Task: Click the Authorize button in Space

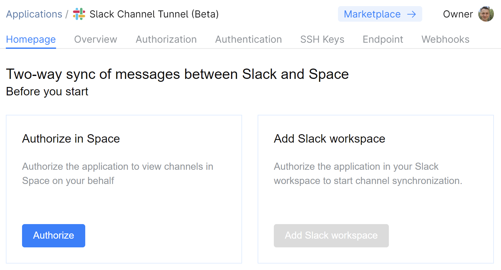Action: (53, 235)
